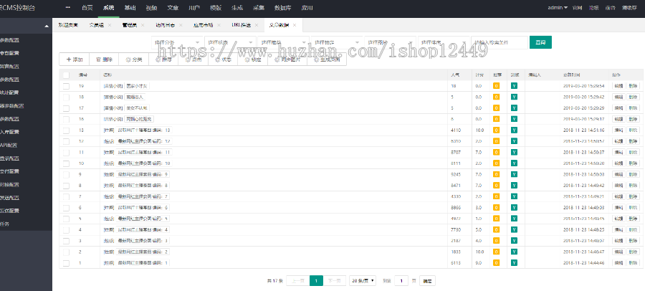Close the URL推送 tab
The height and width of the screenshot is (291, 645).
coord(257,25)
